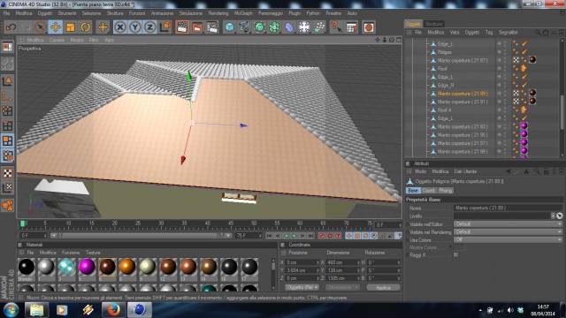Select the Coord. attribute tab
566x318 pixels.
[429, 191]
